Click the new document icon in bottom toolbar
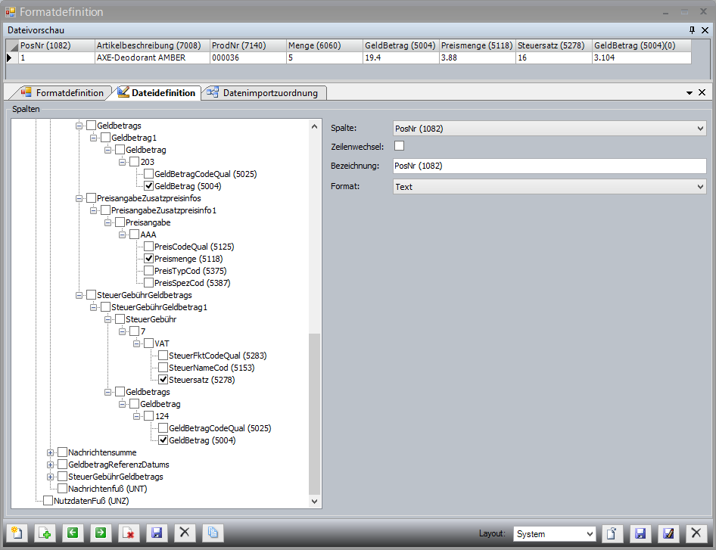The image size is (716, 550). point(17,533)
